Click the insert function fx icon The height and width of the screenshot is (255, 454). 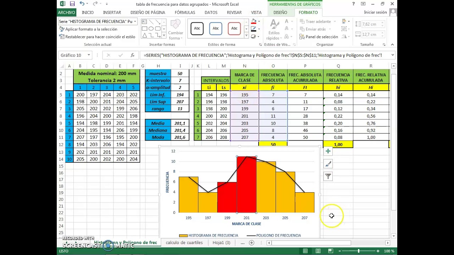[132, 55]
